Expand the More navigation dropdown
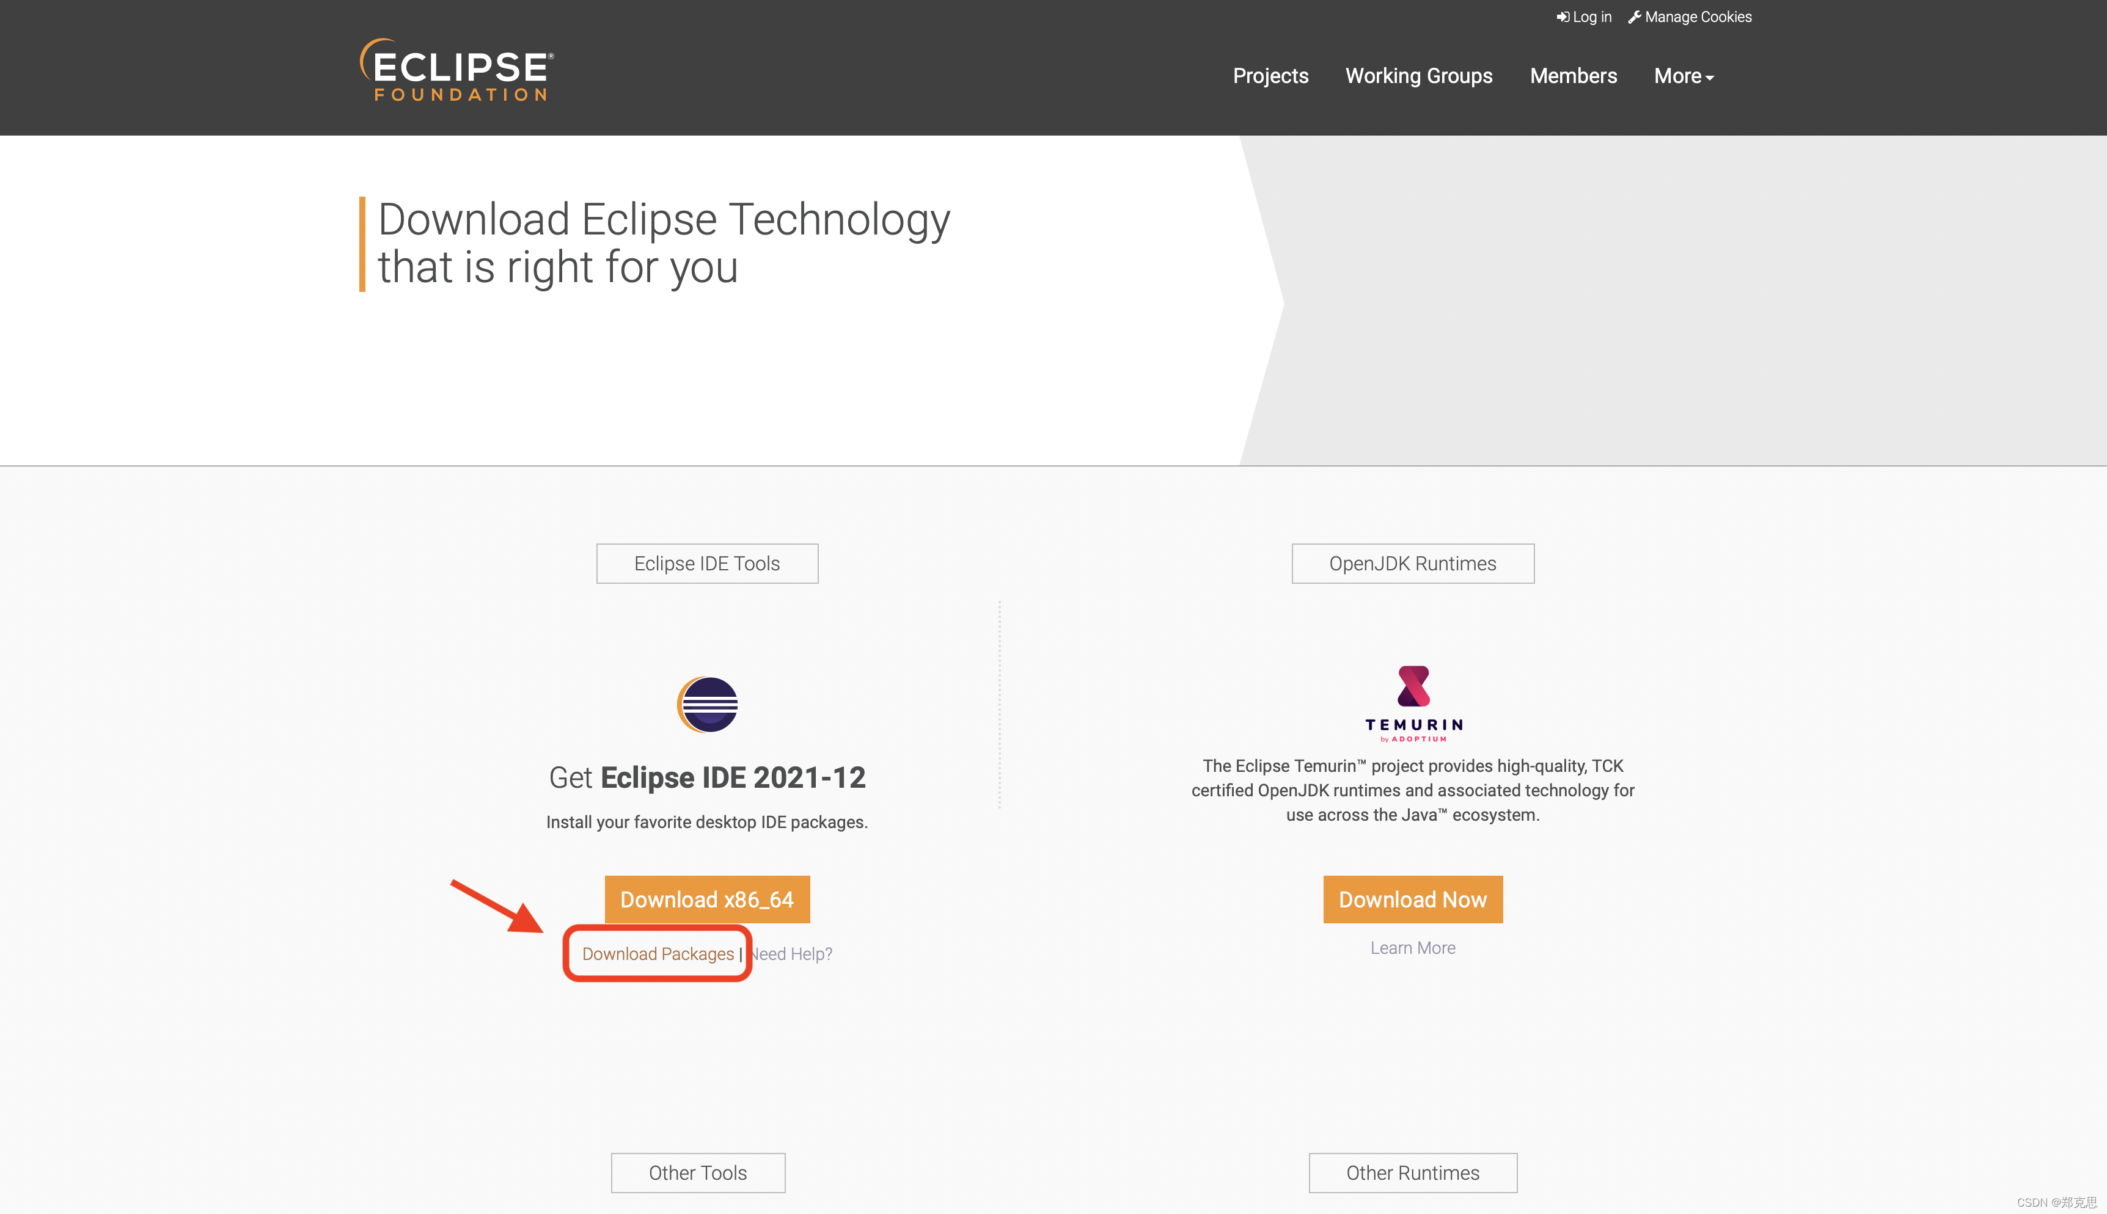Viewport: 2107px width, 1214px height. point(1682,76)
